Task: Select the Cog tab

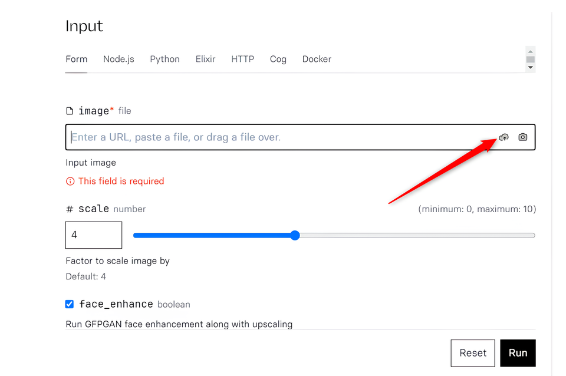Action: point(278,59)
